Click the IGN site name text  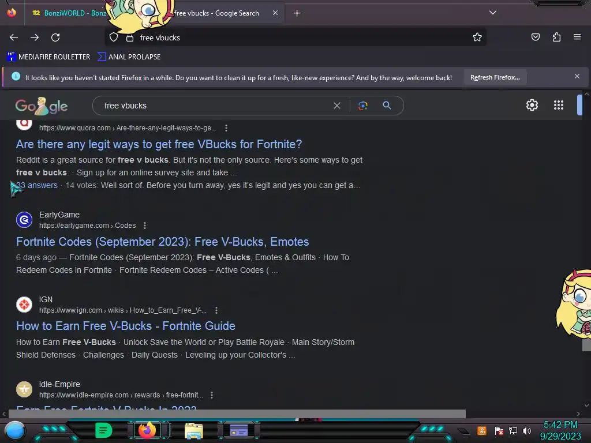click(46, 299)
